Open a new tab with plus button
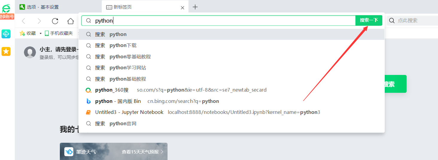Image resolution: width=438 pixels, height=160 pixels. (x=195, y=7)
